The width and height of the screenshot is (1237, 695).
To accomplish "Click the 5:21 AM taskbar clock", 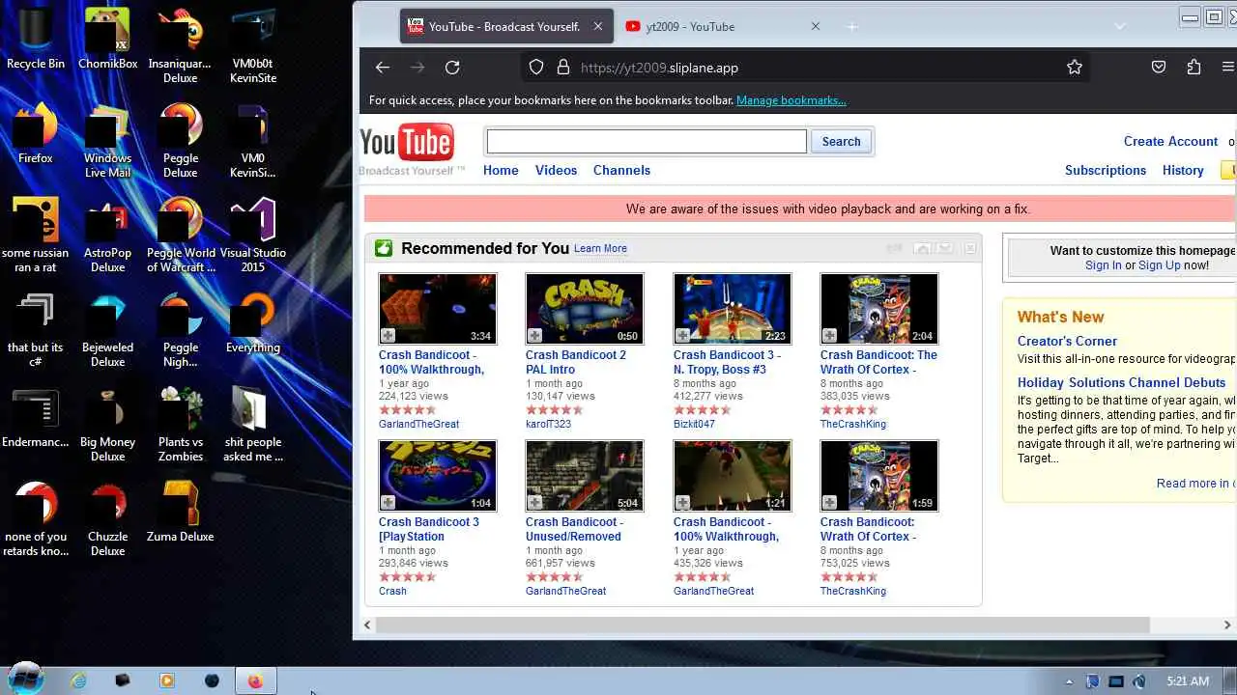I will pyautogui.click(x=1188, y=681).
